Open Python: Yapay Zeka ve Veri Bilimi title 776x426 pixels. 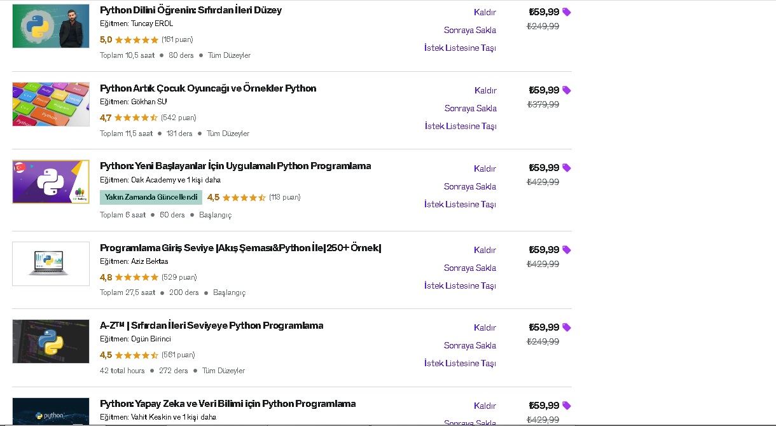click(x=228, y=404)
